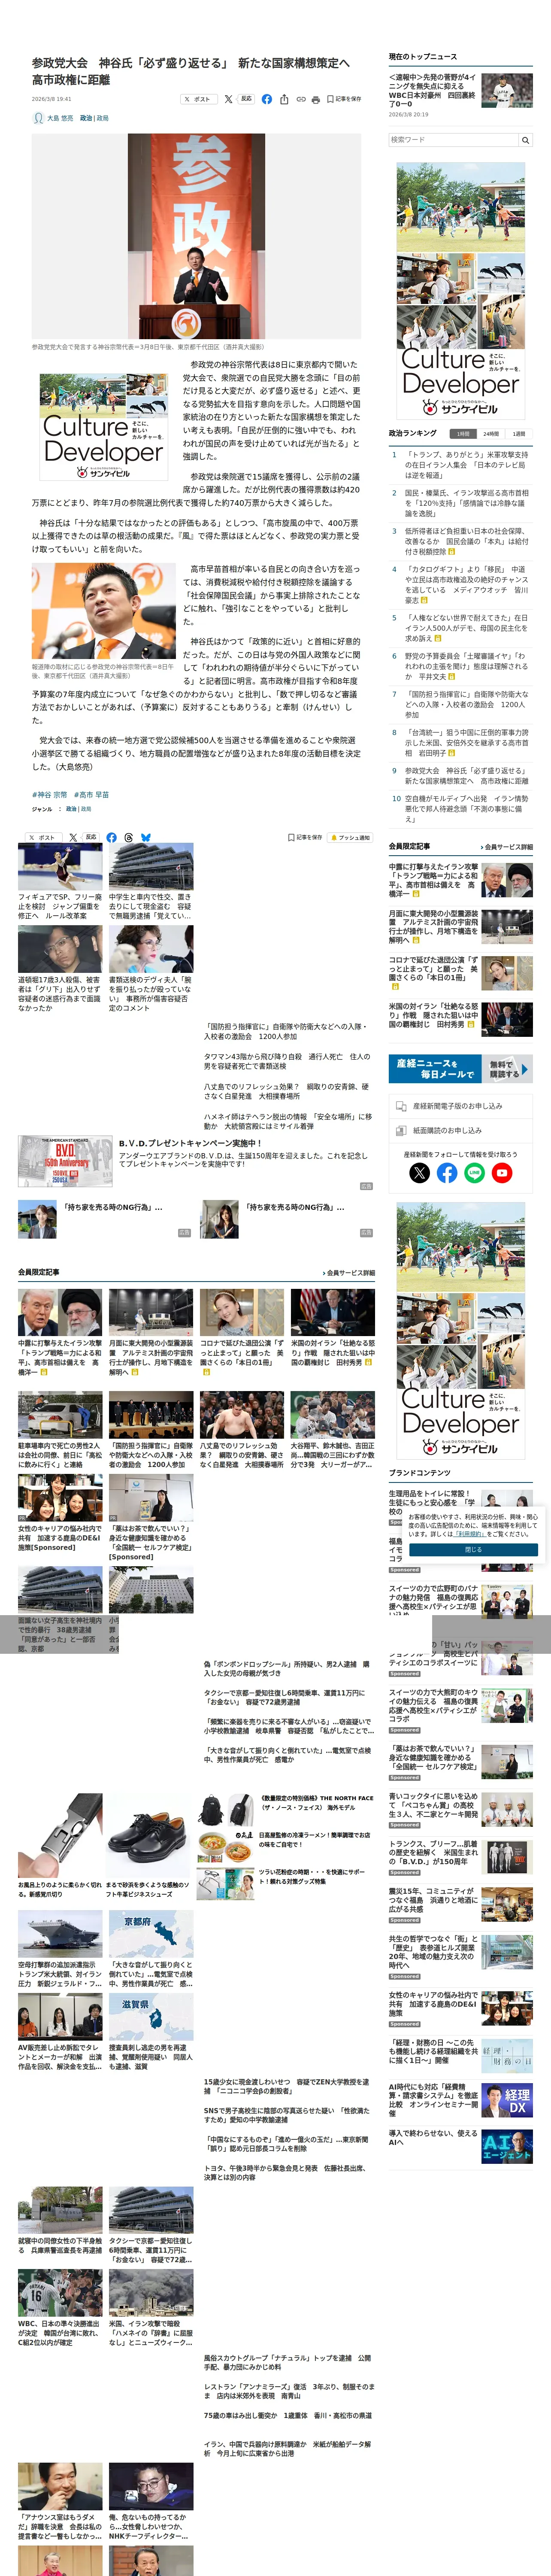Screen dimensions: 551x2576
Task: Open the author 大島悠亮 avatar icon
Action: tap(38, 118)
